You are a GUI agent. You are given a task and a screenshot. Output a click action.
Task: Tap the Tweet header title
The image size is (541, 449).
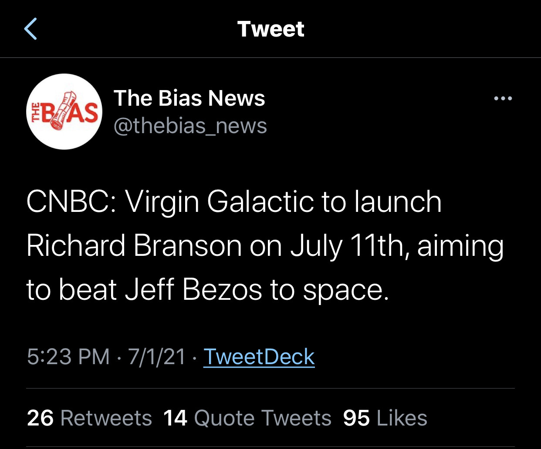[x=270, y=29]
